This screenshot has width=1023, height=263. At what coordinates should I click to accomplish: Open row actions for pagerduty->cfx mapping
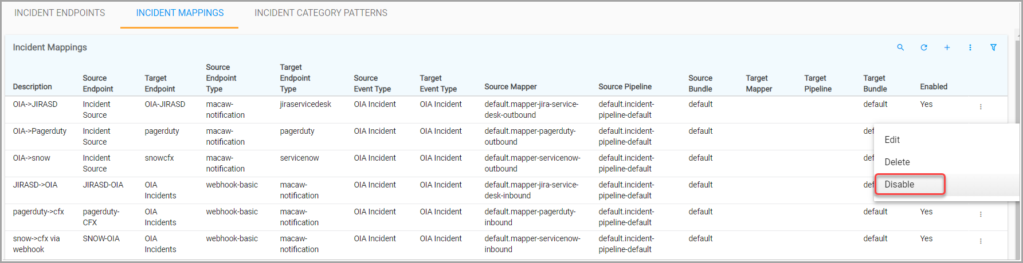tap(981, 214)
